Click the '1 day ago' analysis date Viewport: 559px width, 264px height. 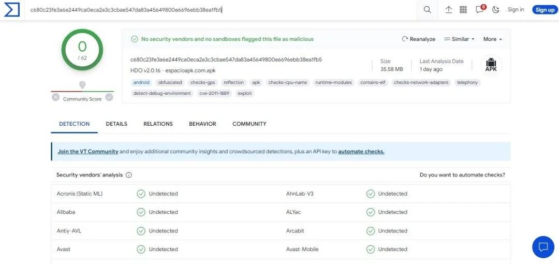[431, 69]
